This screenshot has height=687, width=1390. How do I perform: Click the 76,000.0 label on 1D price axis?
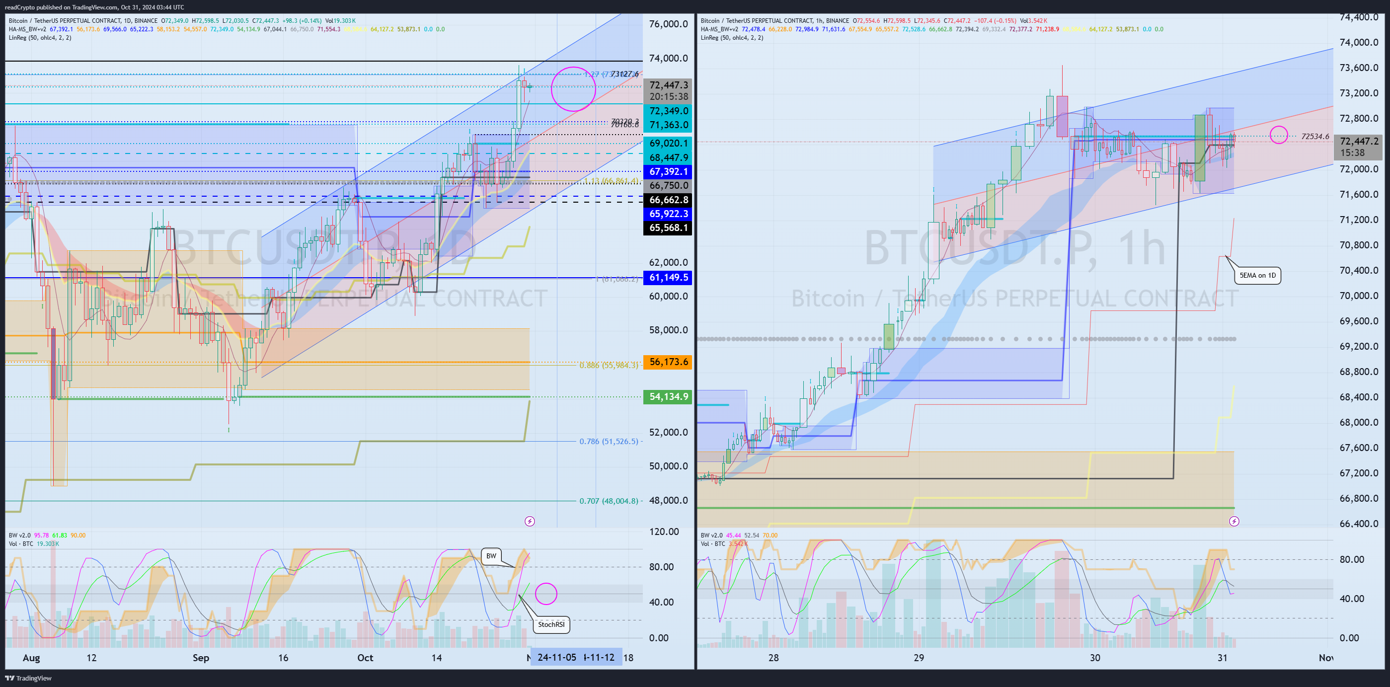[x=669, y=24]
